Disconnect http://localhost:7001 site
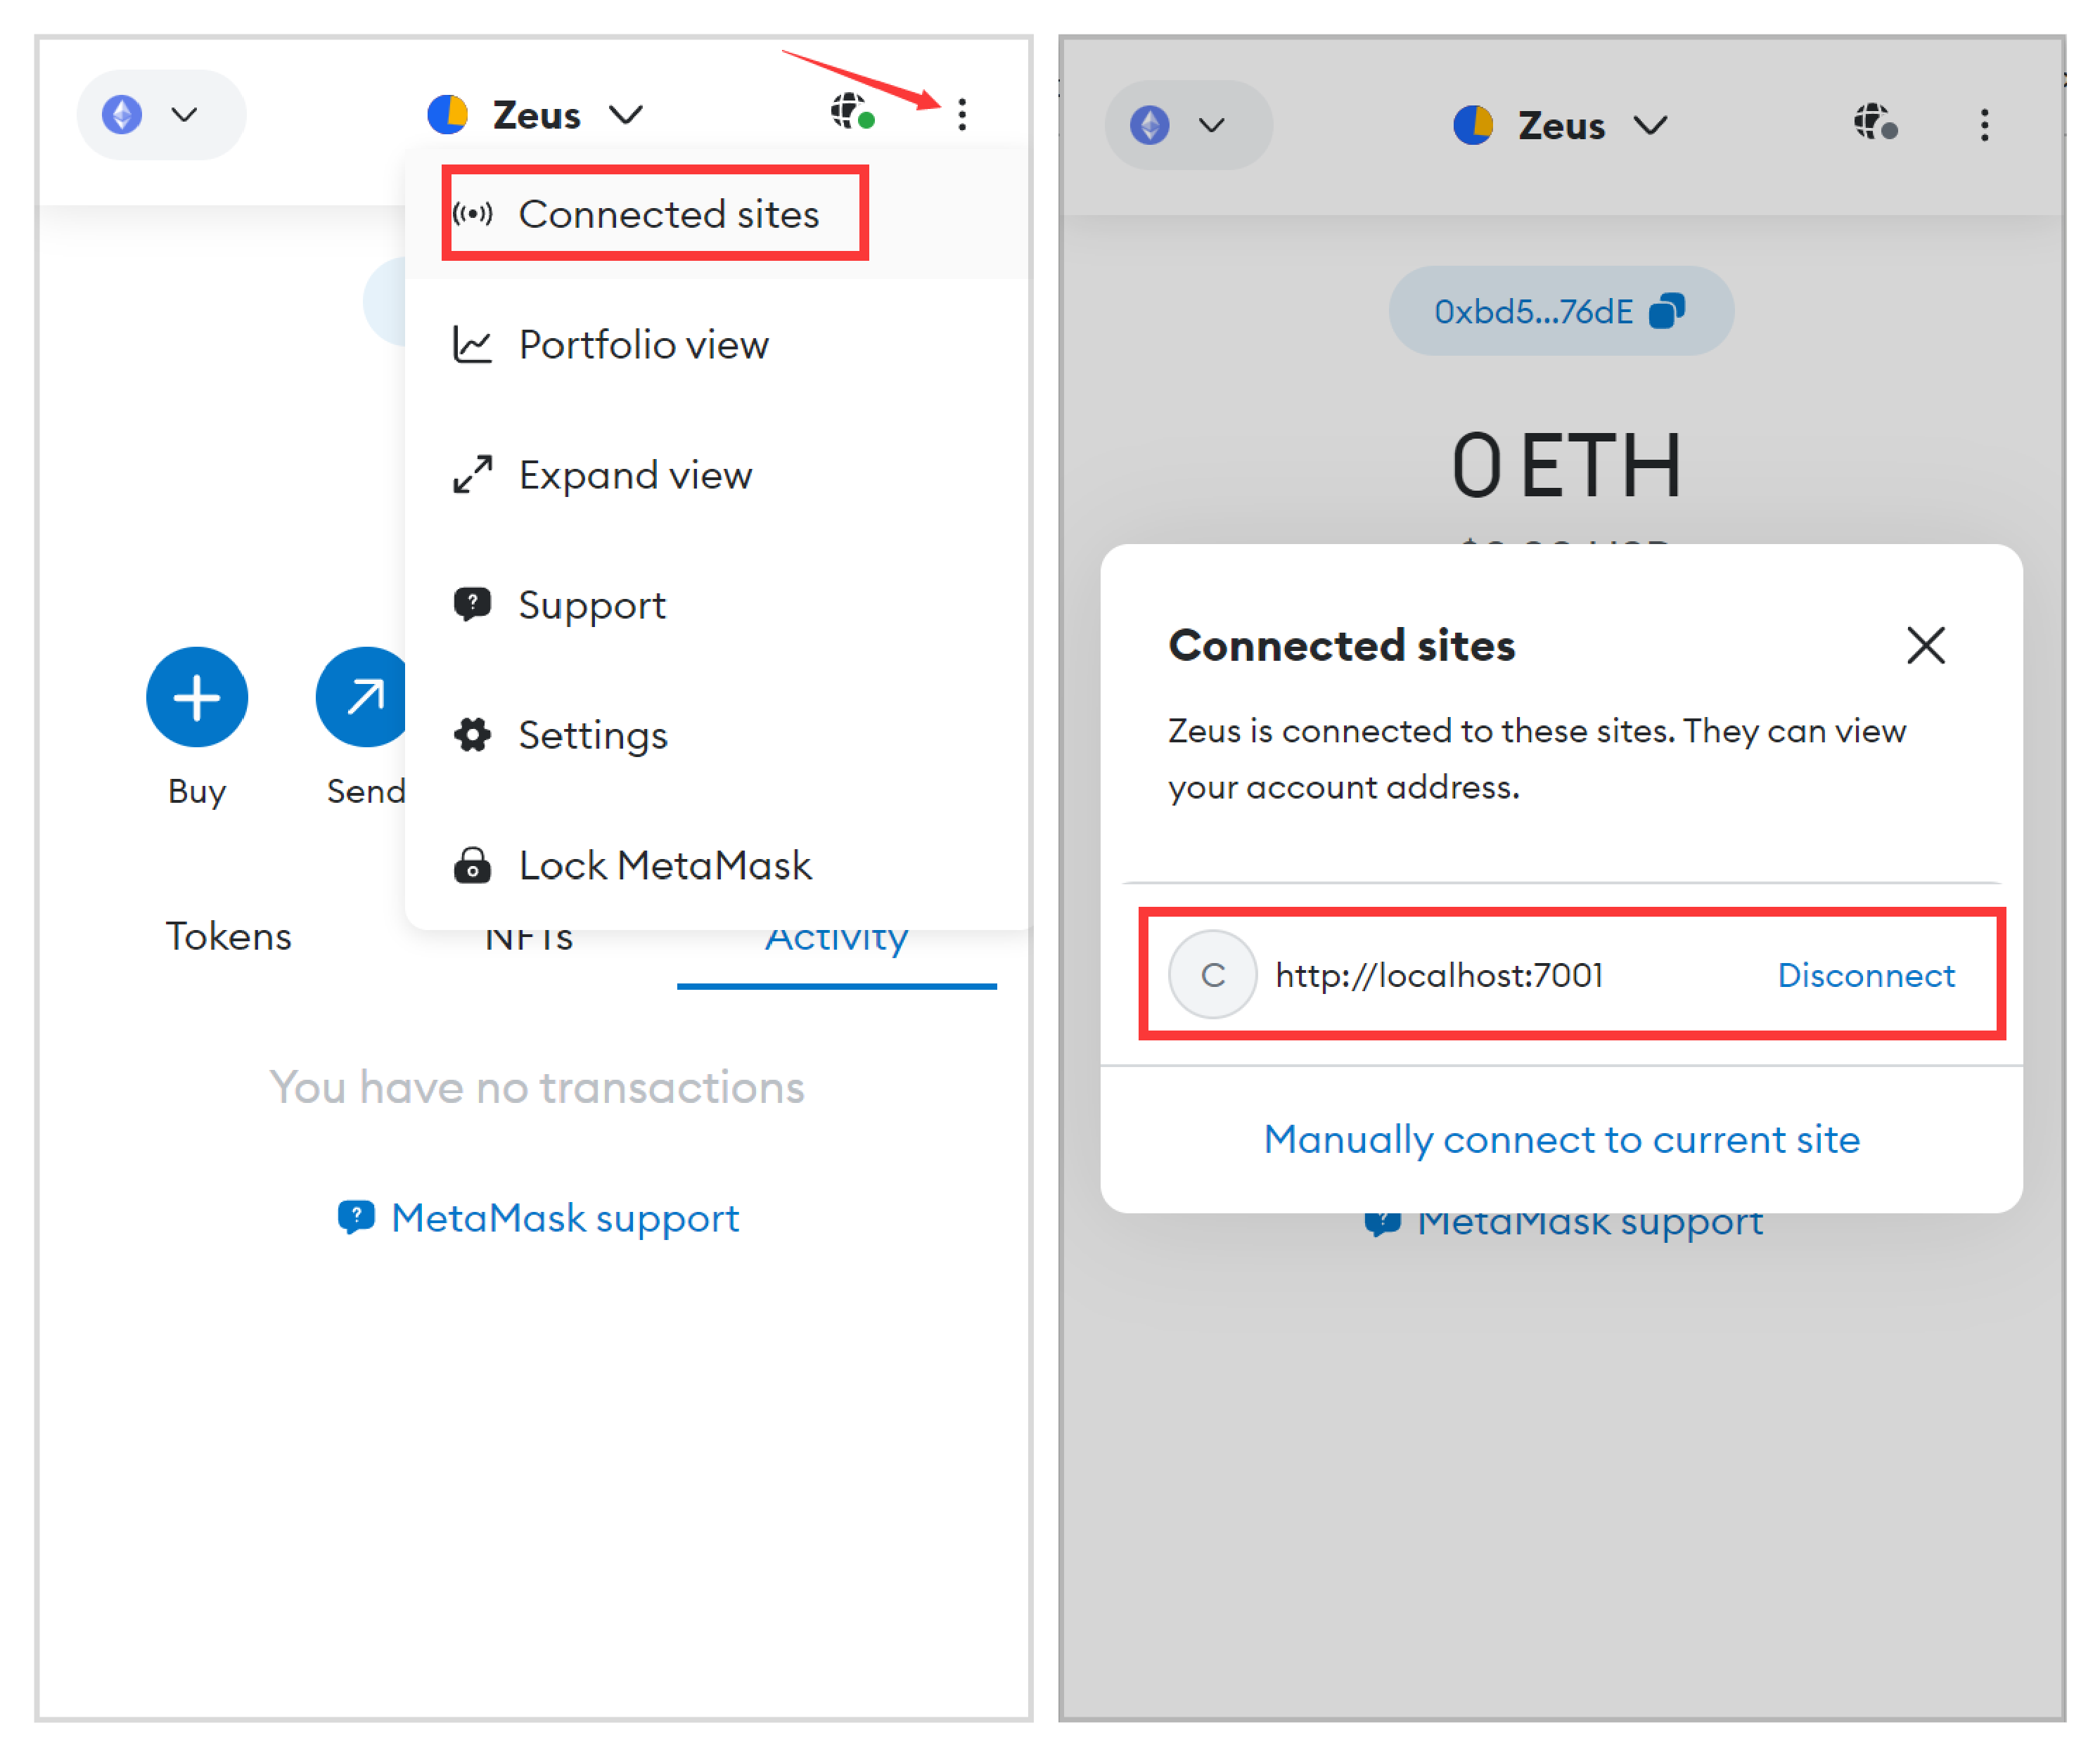Image resolution: width=2100 pixels, height=1756 pixels. tap(1866, 976)
